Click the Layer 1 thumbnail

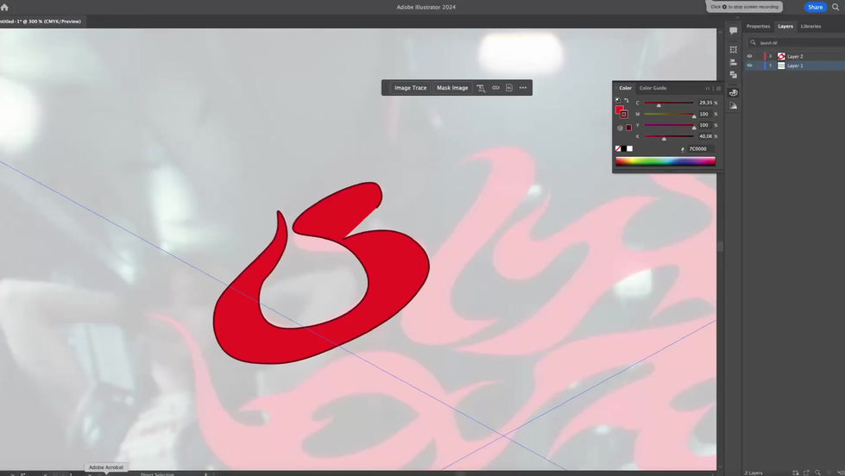point(781,66)
